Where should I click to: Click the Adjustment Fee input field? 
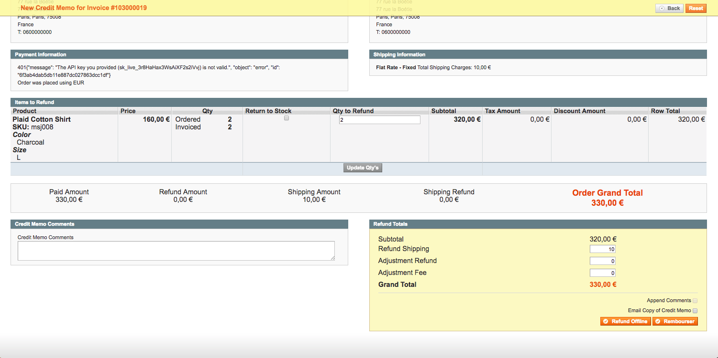point(603,273)
